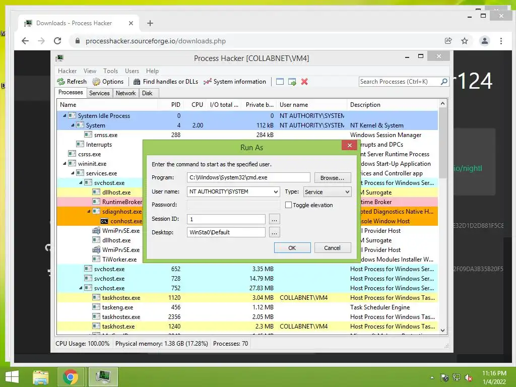Click the network tray icon
The width and height of the screenshot is (516, 387).
click(457, 377)
